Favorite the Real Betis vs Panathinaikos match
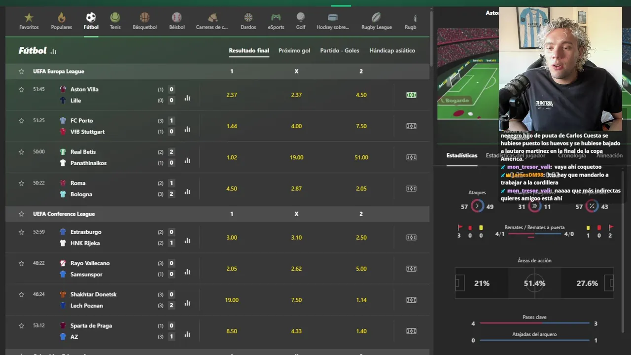This screenshot has height=355, width=631. [x=21, y=152]
